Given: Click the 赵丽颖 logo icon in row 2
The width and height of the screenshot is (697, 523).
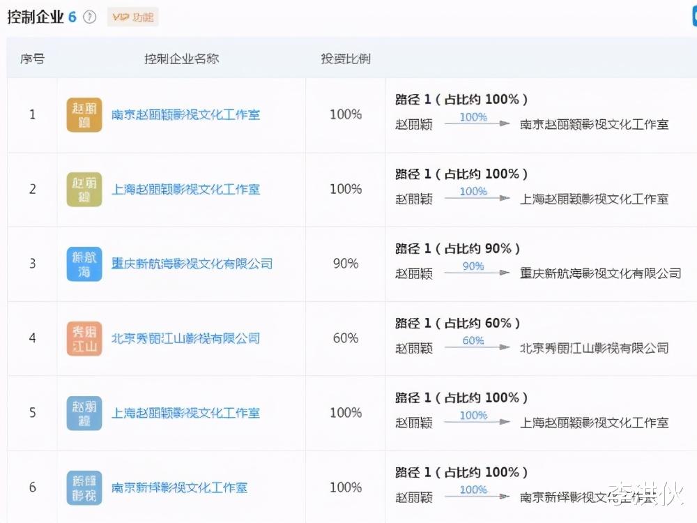Looking at the screenshot, I should click(84, 189).
